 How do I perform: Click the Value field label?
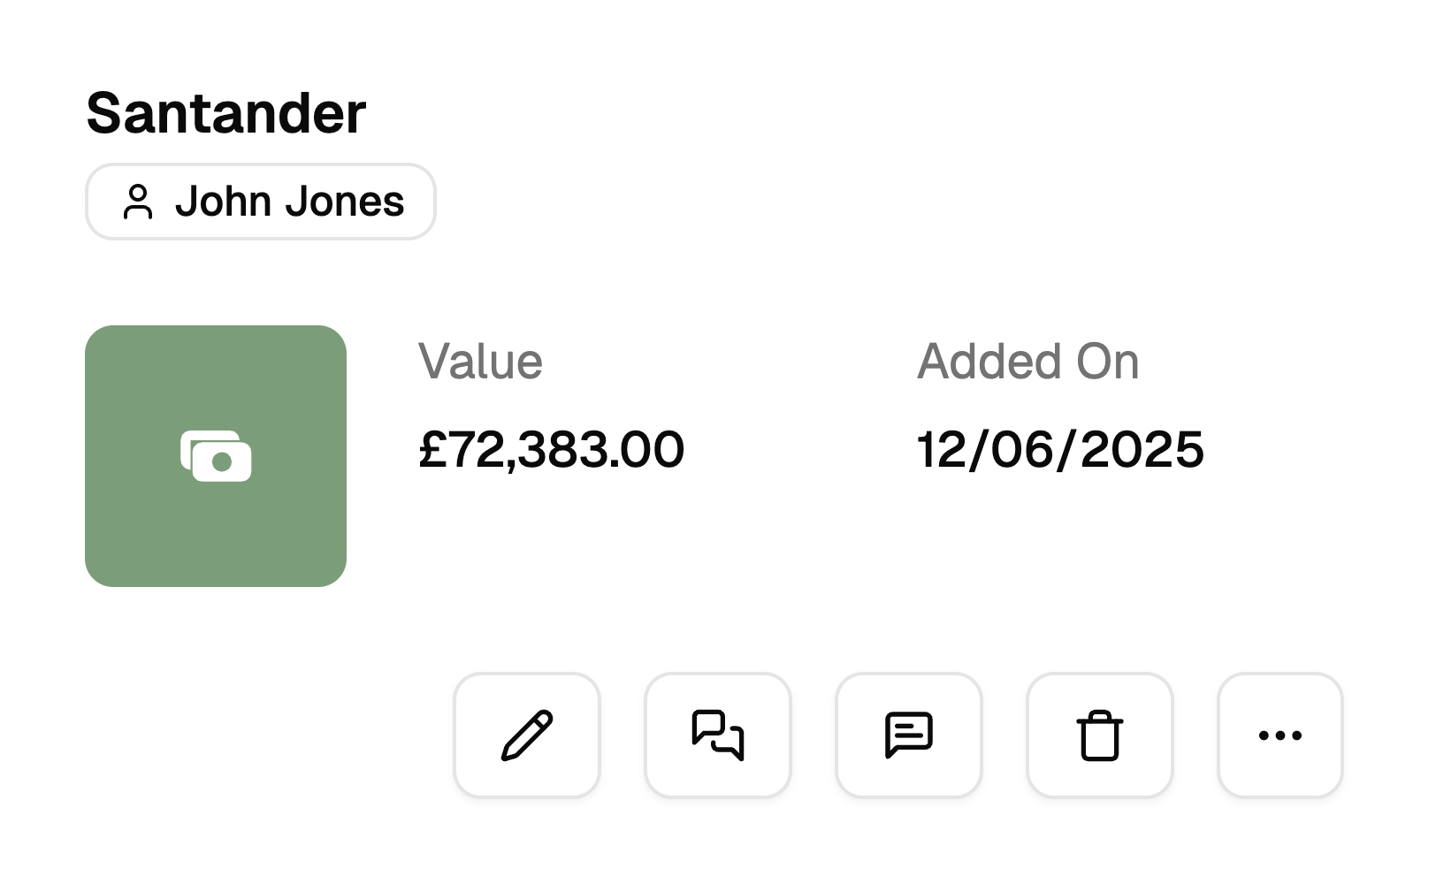480,362
